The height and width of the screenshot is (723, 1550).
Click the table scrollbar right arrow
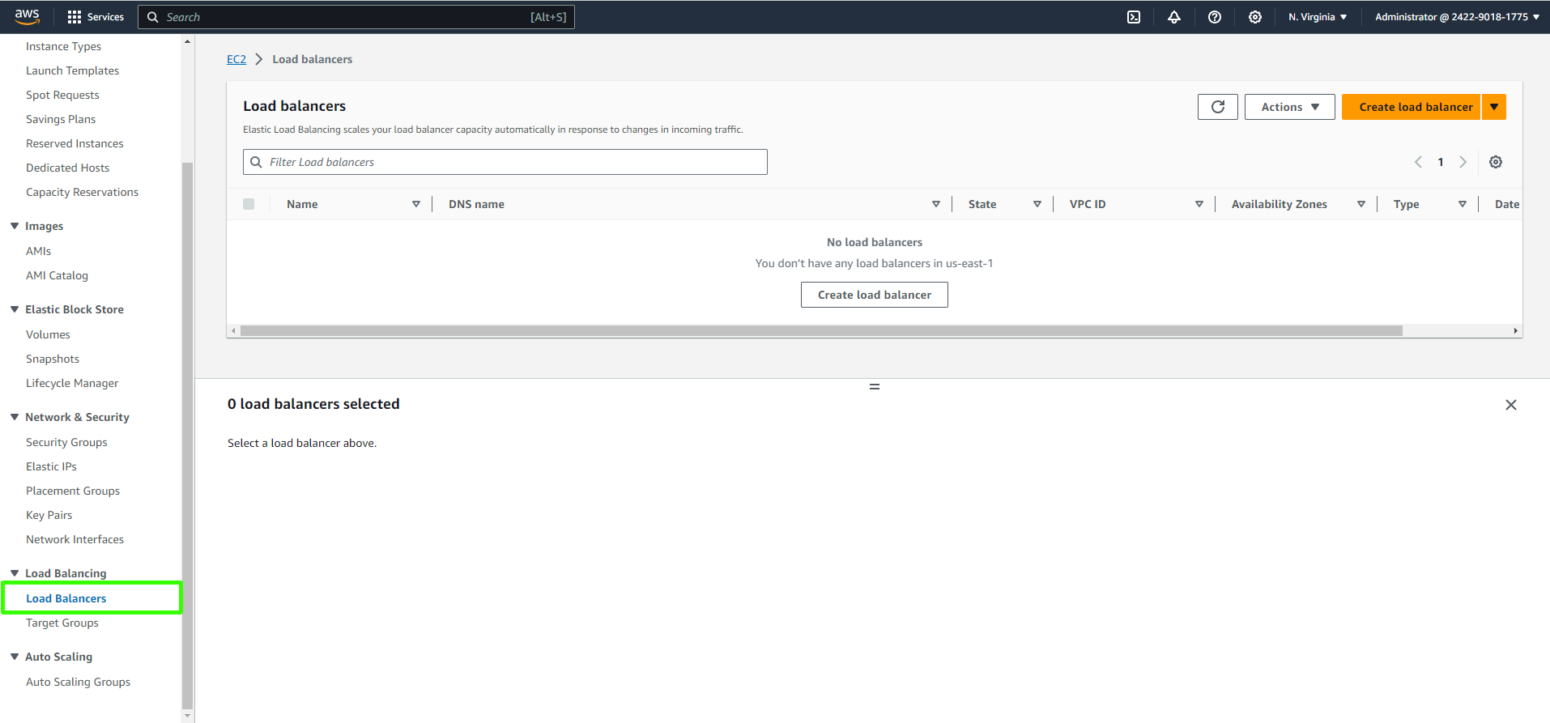pyautogui.click(x=1515, y=330)
